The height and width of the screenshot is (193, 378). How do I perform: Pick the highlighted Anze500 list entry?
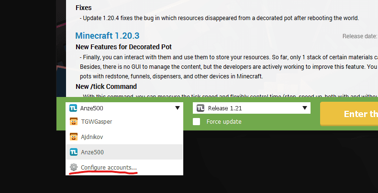[92, 152]
